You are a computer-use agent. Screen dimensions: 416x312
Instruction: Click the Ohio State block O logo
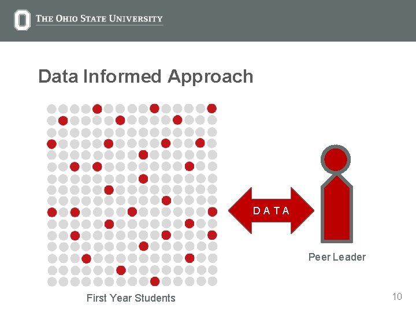coord(22,20)
